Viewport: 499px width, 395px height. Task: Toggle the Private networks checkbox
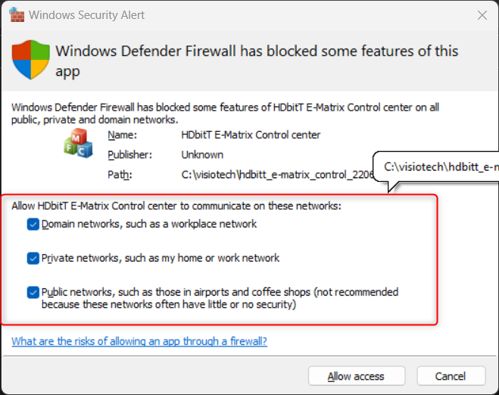[33, 259]
